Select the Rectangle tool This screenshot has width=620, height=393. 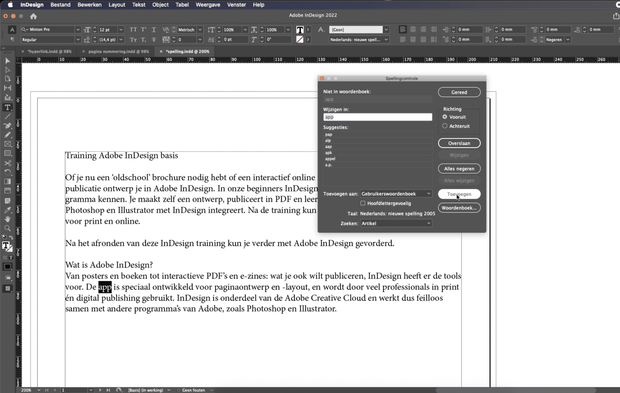click(x=8, y=153)
